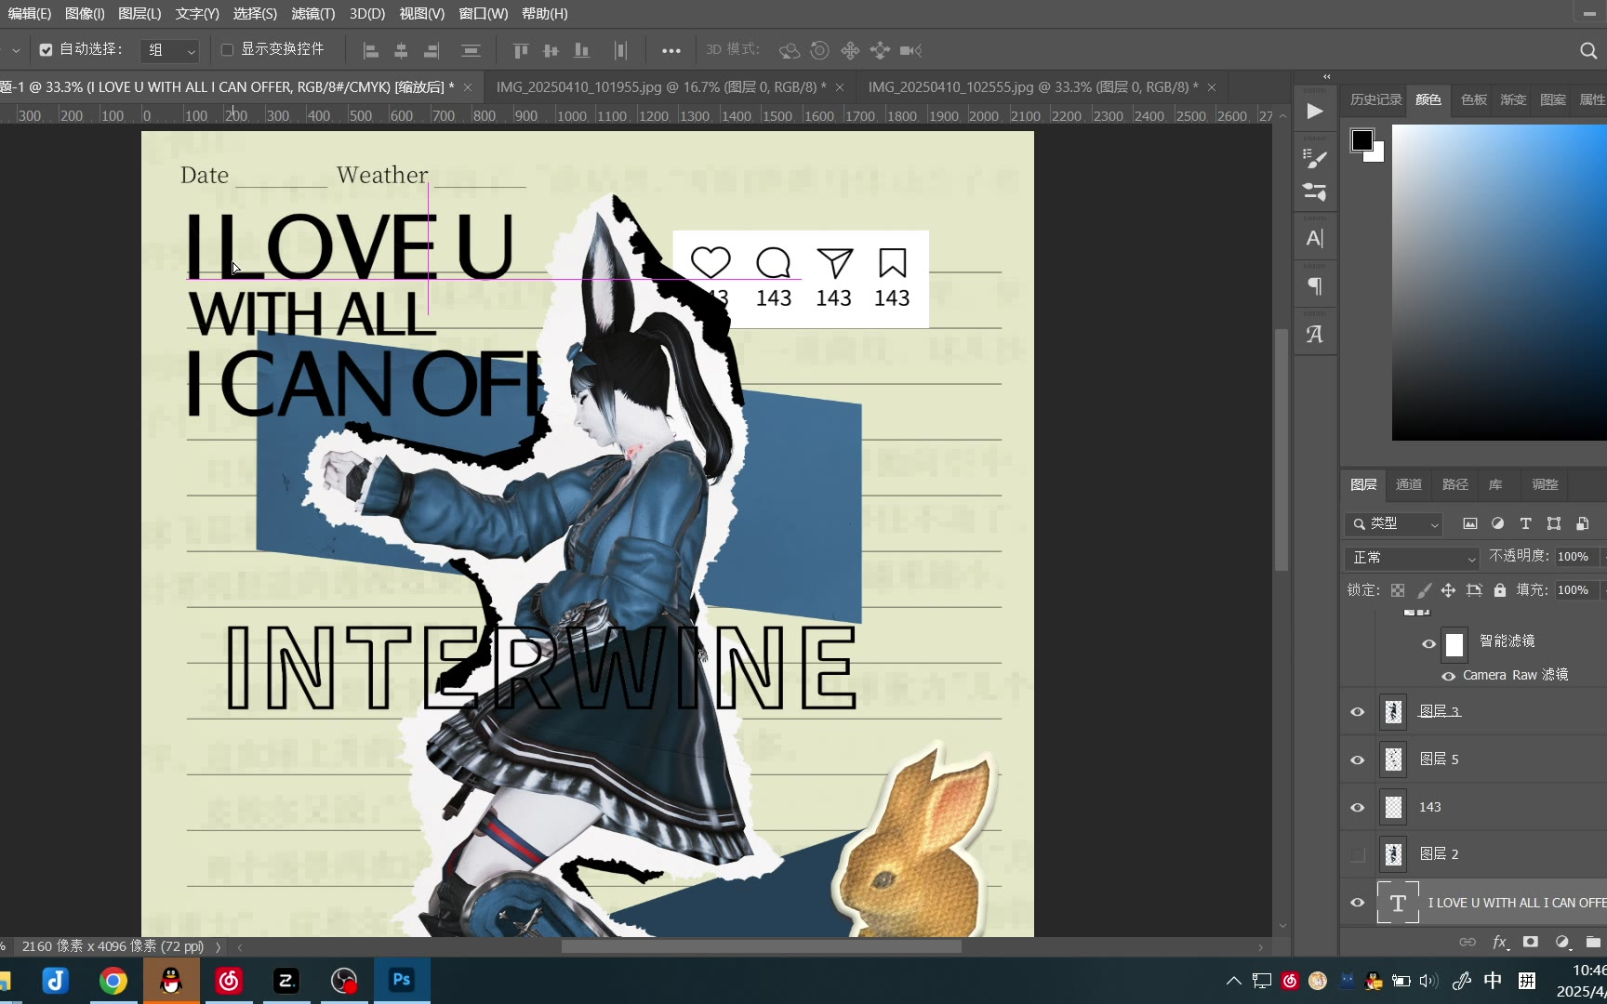The width and height of the screenshot is (1607, 1004).
Task: Click the align horizontal centers icon
Action: coord(401,50)
